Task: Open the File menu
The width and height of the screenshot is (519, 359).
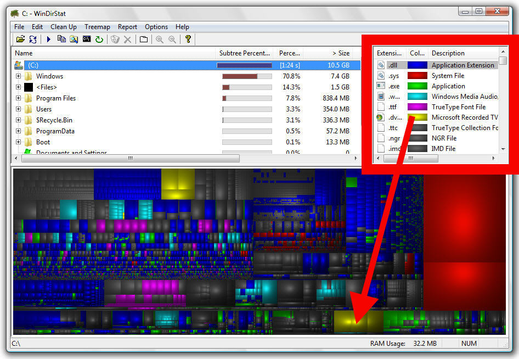Action: (19, 27)
